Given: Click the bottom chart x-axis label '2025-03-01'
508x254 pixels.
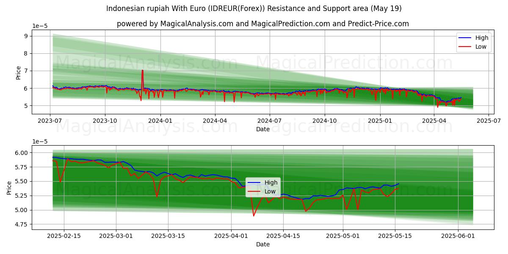Looking at the screenshot, I should pyautogui.click(x=116, y=236).
